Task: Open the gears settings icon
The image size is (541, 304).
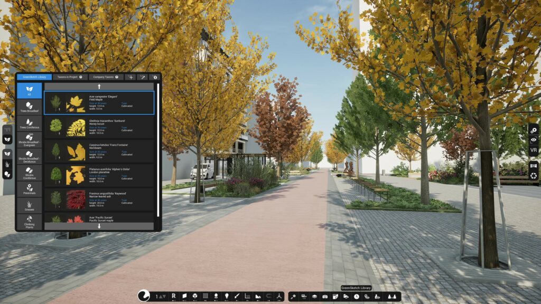Action: pos(534,130)
